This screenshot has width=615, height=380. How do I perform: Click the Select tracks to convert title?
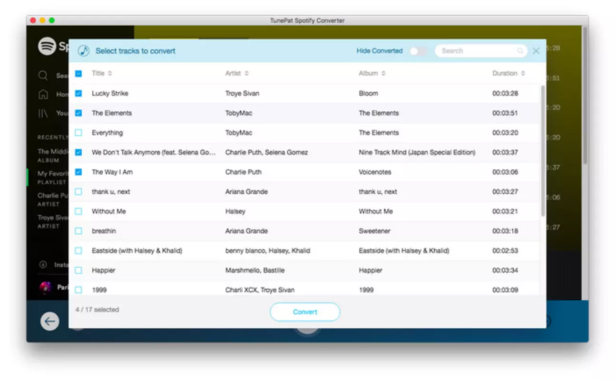pyautogui.click(x=136, y=51)
